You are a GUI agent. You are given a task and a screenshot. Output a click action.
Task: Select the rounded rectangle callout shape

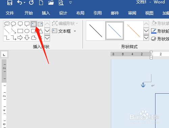20,24
